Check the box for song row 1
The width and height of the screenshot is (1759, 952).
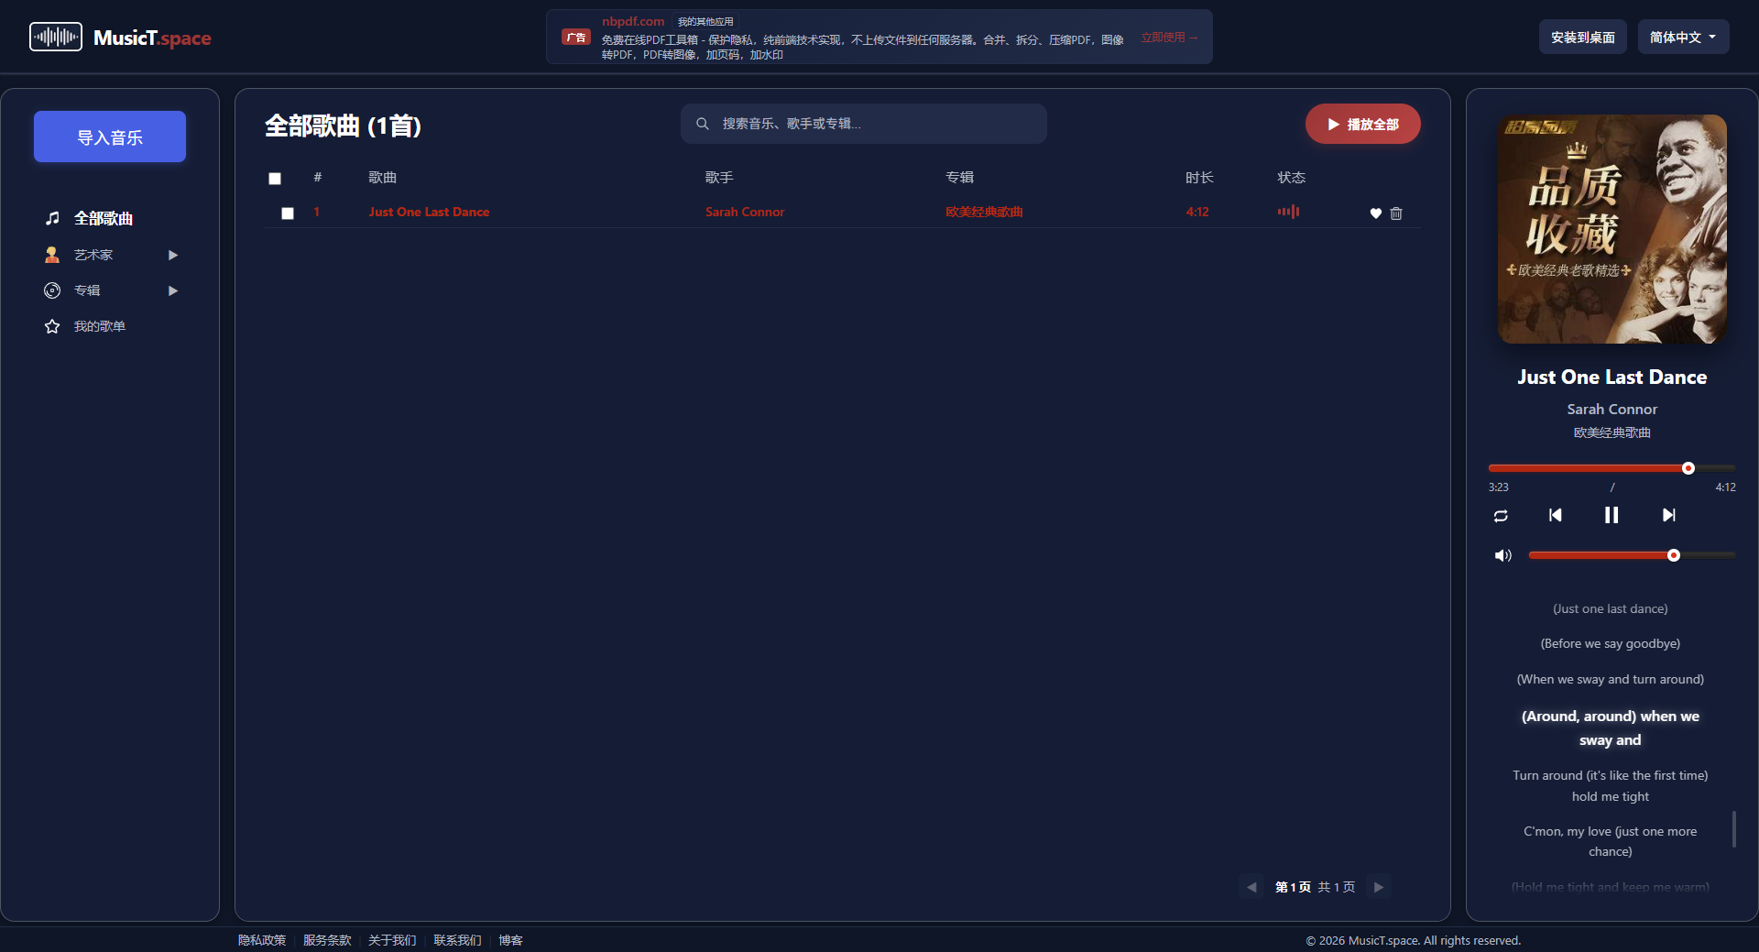click(x=288, y=213)
